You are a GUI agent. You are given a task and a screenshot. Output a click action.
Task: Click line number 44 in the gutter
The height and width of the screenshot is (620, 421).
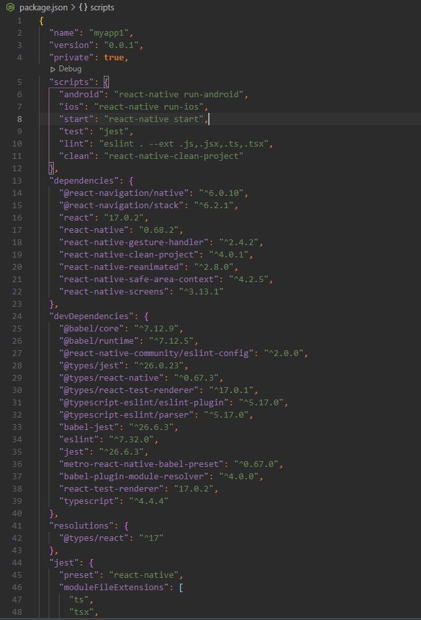pyautogui.click(x=17, y=562)
